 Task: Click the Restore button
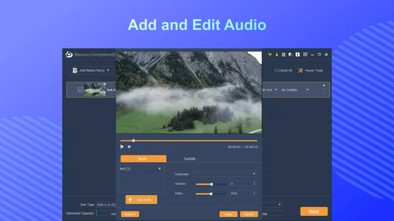130,214
